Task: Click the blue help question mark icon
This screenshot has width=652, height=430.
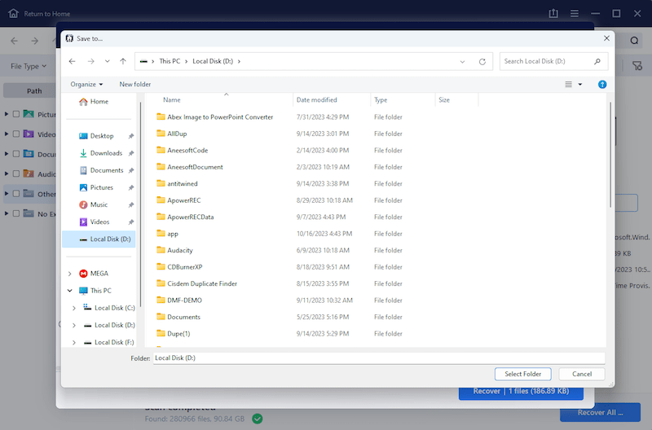Action: (602, 85)
